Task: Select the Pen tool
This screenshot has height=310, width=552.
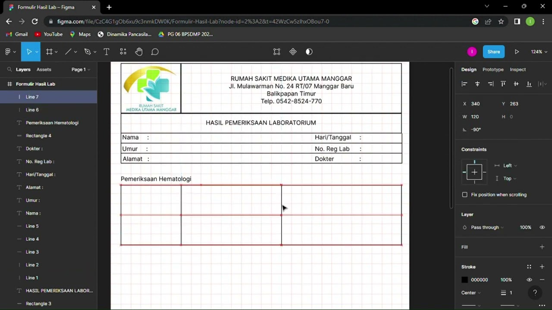Action: (x=88, y=52)
